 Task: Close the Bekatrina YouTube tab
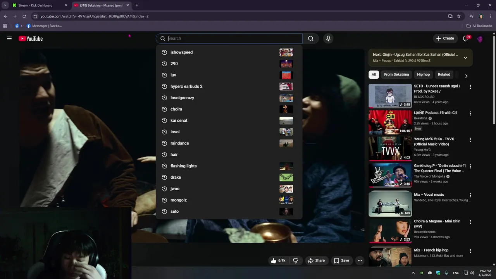pyautogui.click(x=127, y=5)
